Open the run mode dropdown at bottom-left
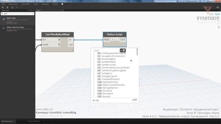The height and width of the screenshot is (124, 221). 8,121
